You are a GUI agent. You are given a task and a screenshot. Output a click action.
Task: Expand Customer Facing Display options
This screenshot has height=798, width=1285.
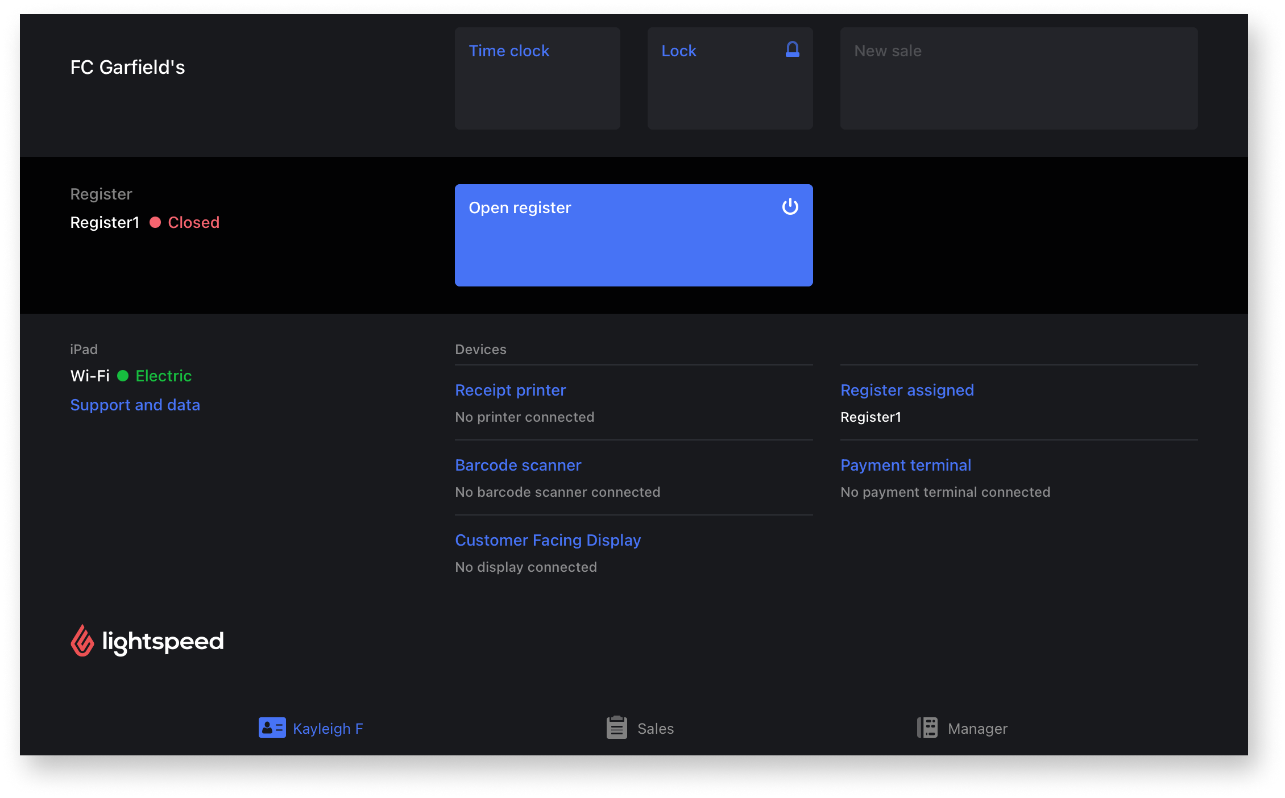tap(549, 539)
